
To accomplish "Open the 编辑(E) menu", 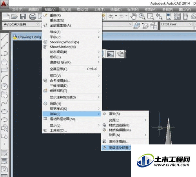I will click(x=34, y=9).
